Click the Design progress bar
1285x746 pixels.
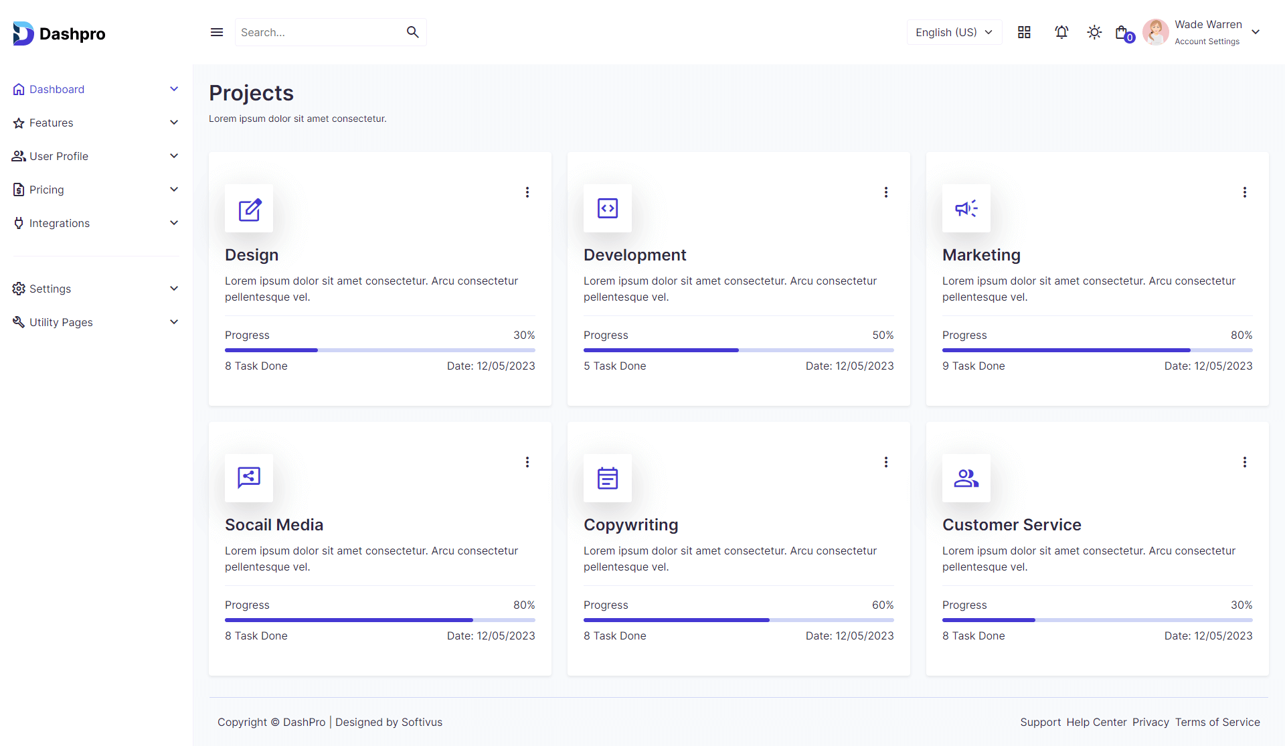click(x=379, y=350)
